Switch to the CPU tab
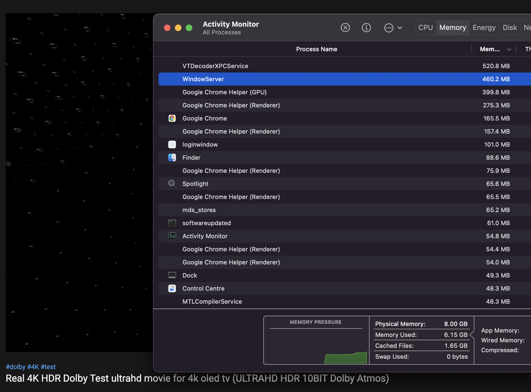Screen dimensions: 531x392 click(x=425, y=28)
